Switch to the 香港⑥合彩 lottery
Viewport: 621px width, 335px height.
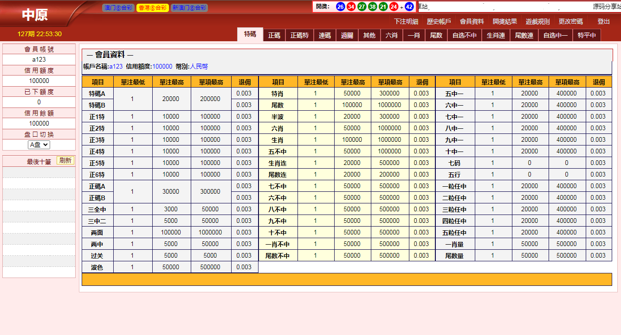[x=153, y=8]
